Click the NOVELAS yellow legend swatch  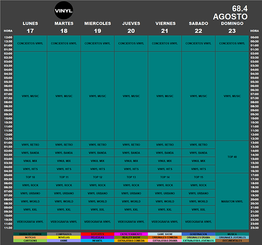click(64, 237)
